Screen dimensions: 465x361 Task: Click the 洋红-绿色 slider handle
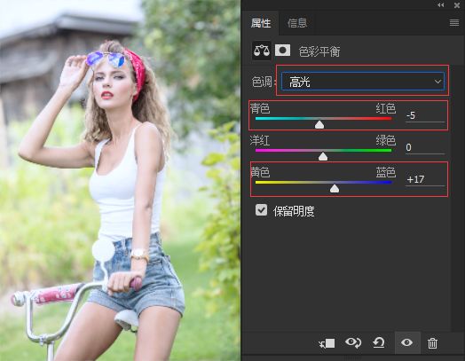pyautogui.click(x=323, y=156)
